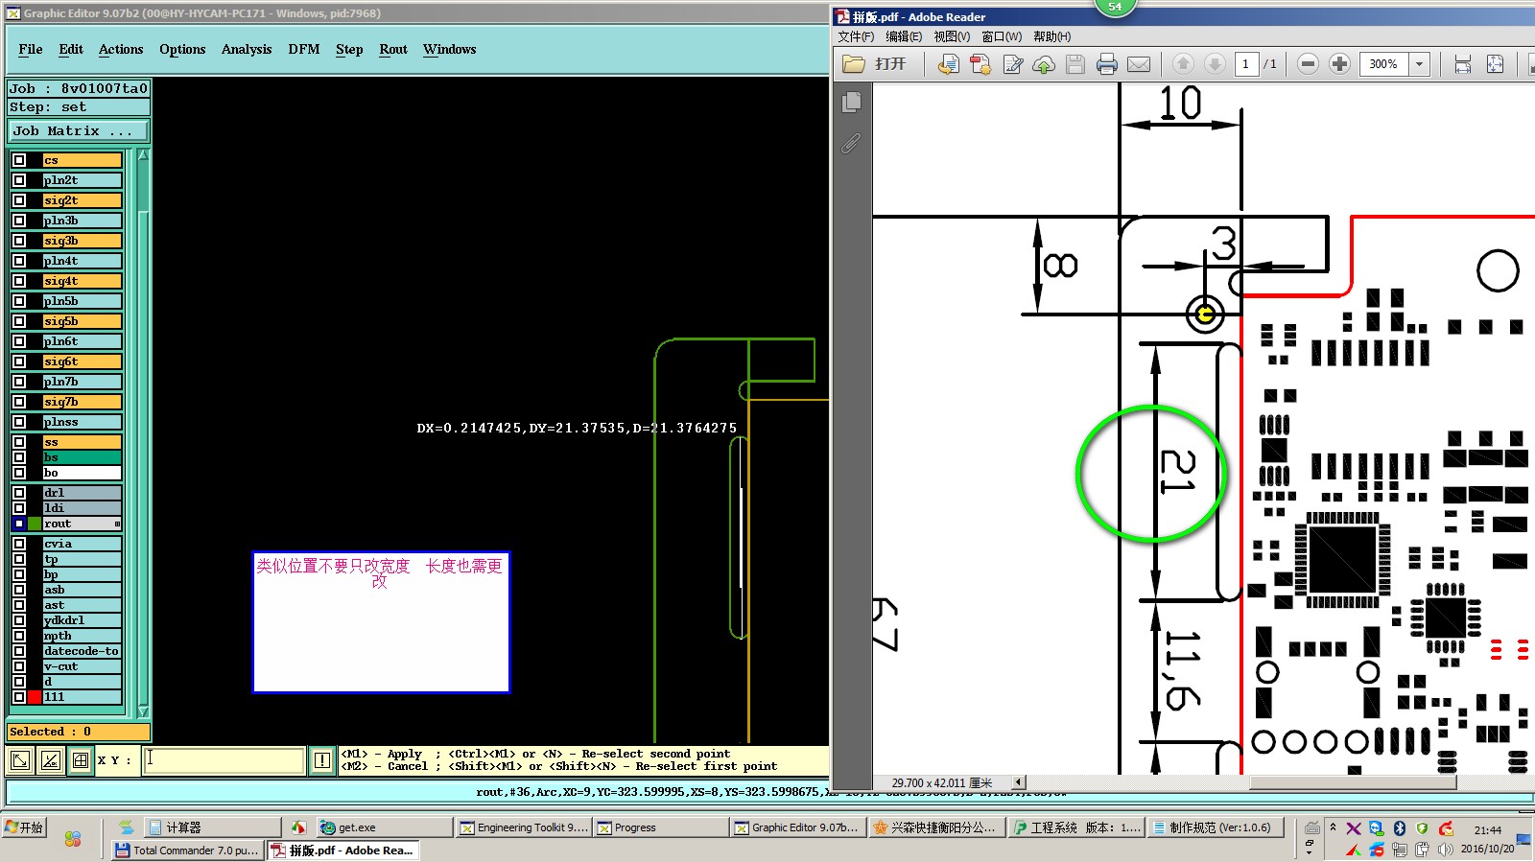Screen dimensions: 1535x862
Task: Click the colorful circles quick launch icon
Action: (x=73, y=839)
